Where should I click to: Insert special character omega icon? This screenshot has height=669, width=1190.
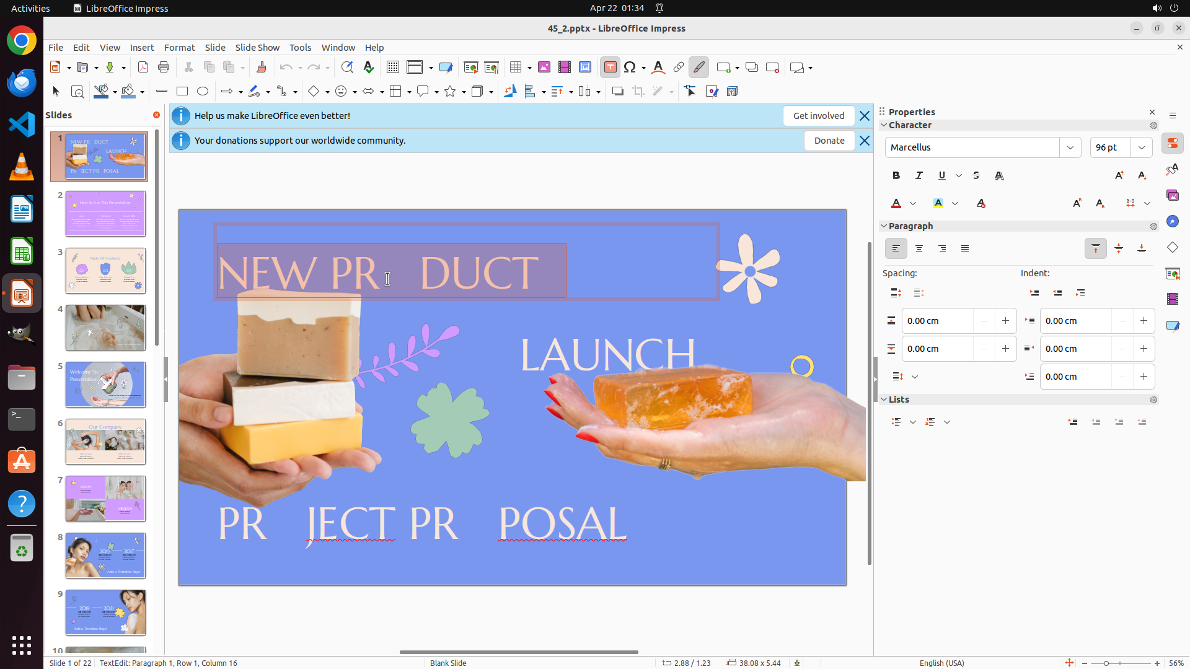coord(630,68)
